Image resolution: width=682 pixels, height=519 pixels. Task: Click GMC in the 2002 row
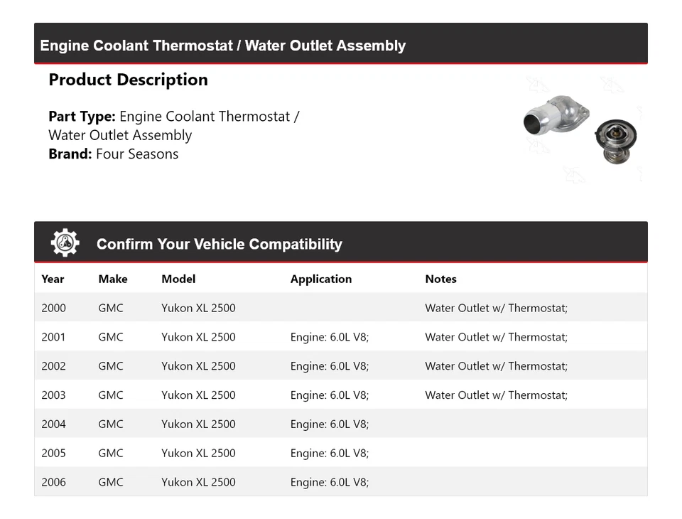(x=111, y=366)
